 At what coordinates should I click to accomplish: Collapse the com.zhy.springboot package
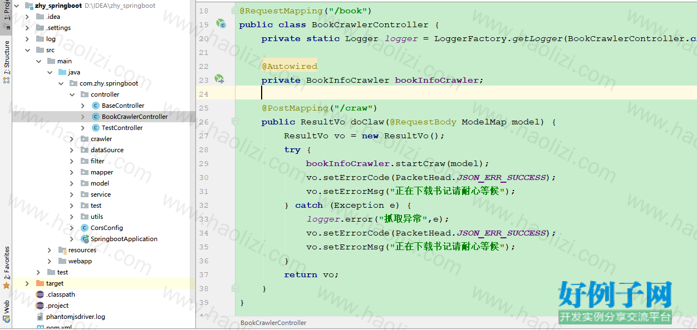[61, 83]
